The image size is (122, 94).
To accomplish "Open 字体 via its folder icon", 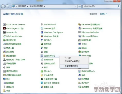I will pyautogui.click(x=4, y=91).
